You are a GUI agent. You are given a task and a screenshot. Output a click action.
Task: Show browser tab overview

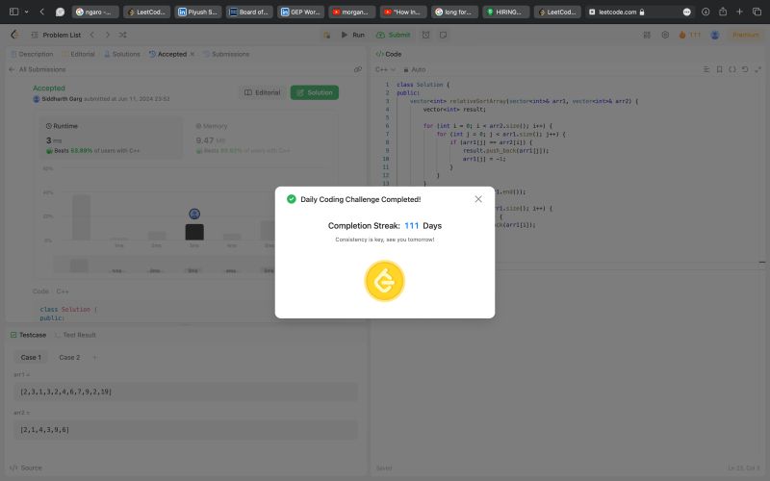[x=757, y=12]
